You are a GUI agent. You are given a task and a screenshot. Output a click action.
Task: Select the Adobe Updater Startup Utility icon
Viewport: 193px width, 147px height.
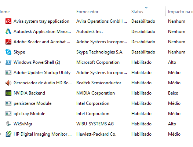pos(8,73)
